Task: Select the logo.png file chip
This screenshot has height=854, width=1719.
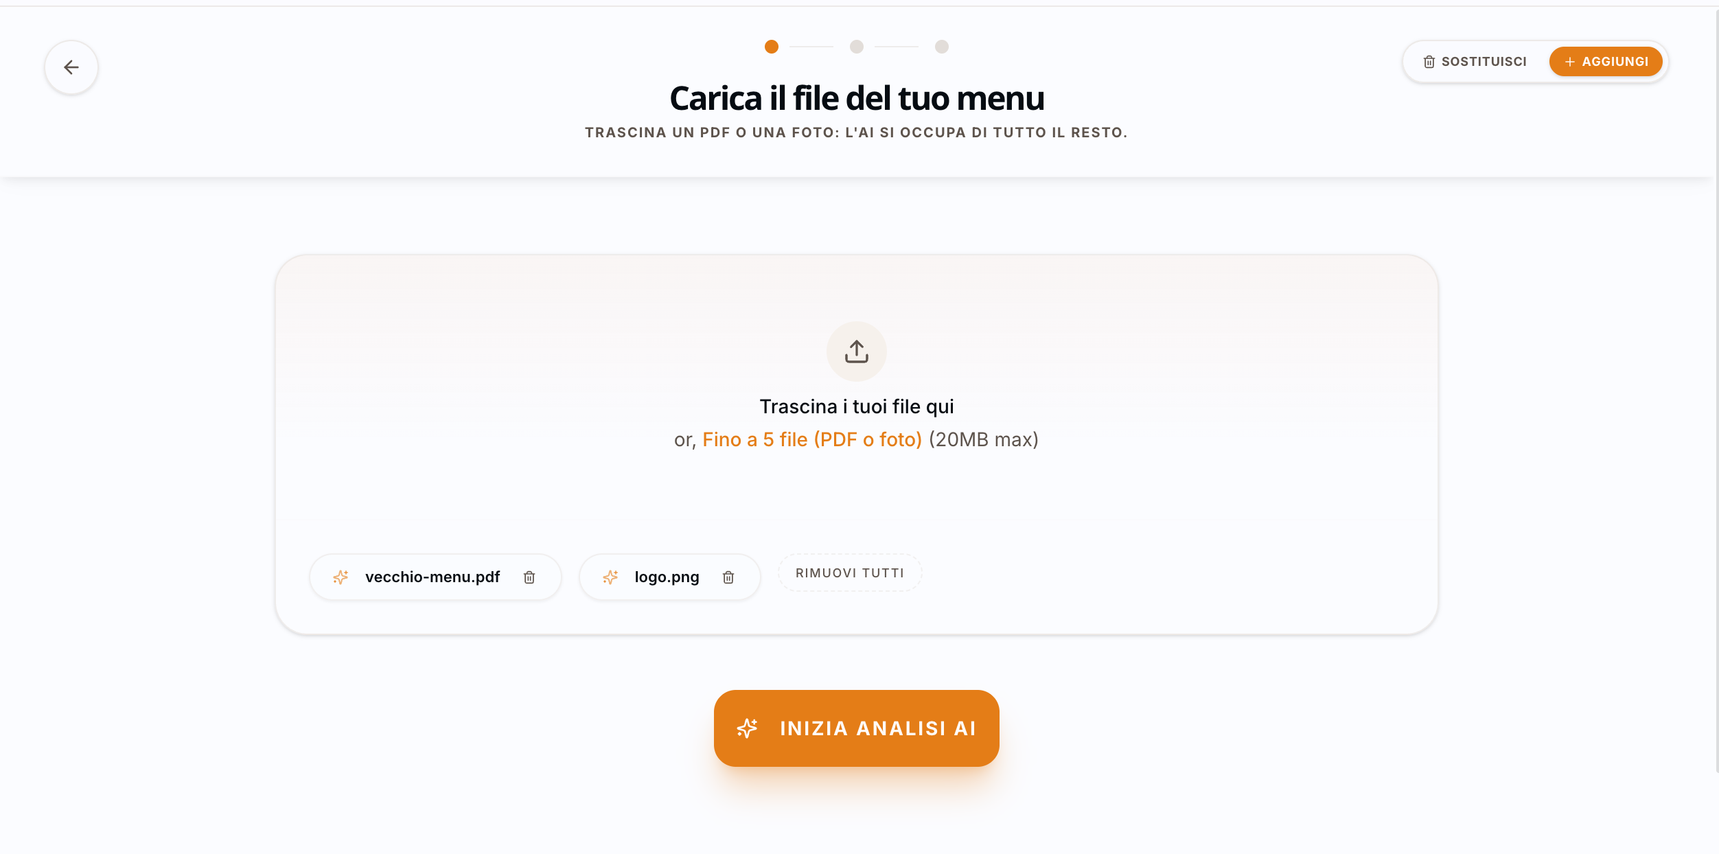Action: tap(670, 577)
